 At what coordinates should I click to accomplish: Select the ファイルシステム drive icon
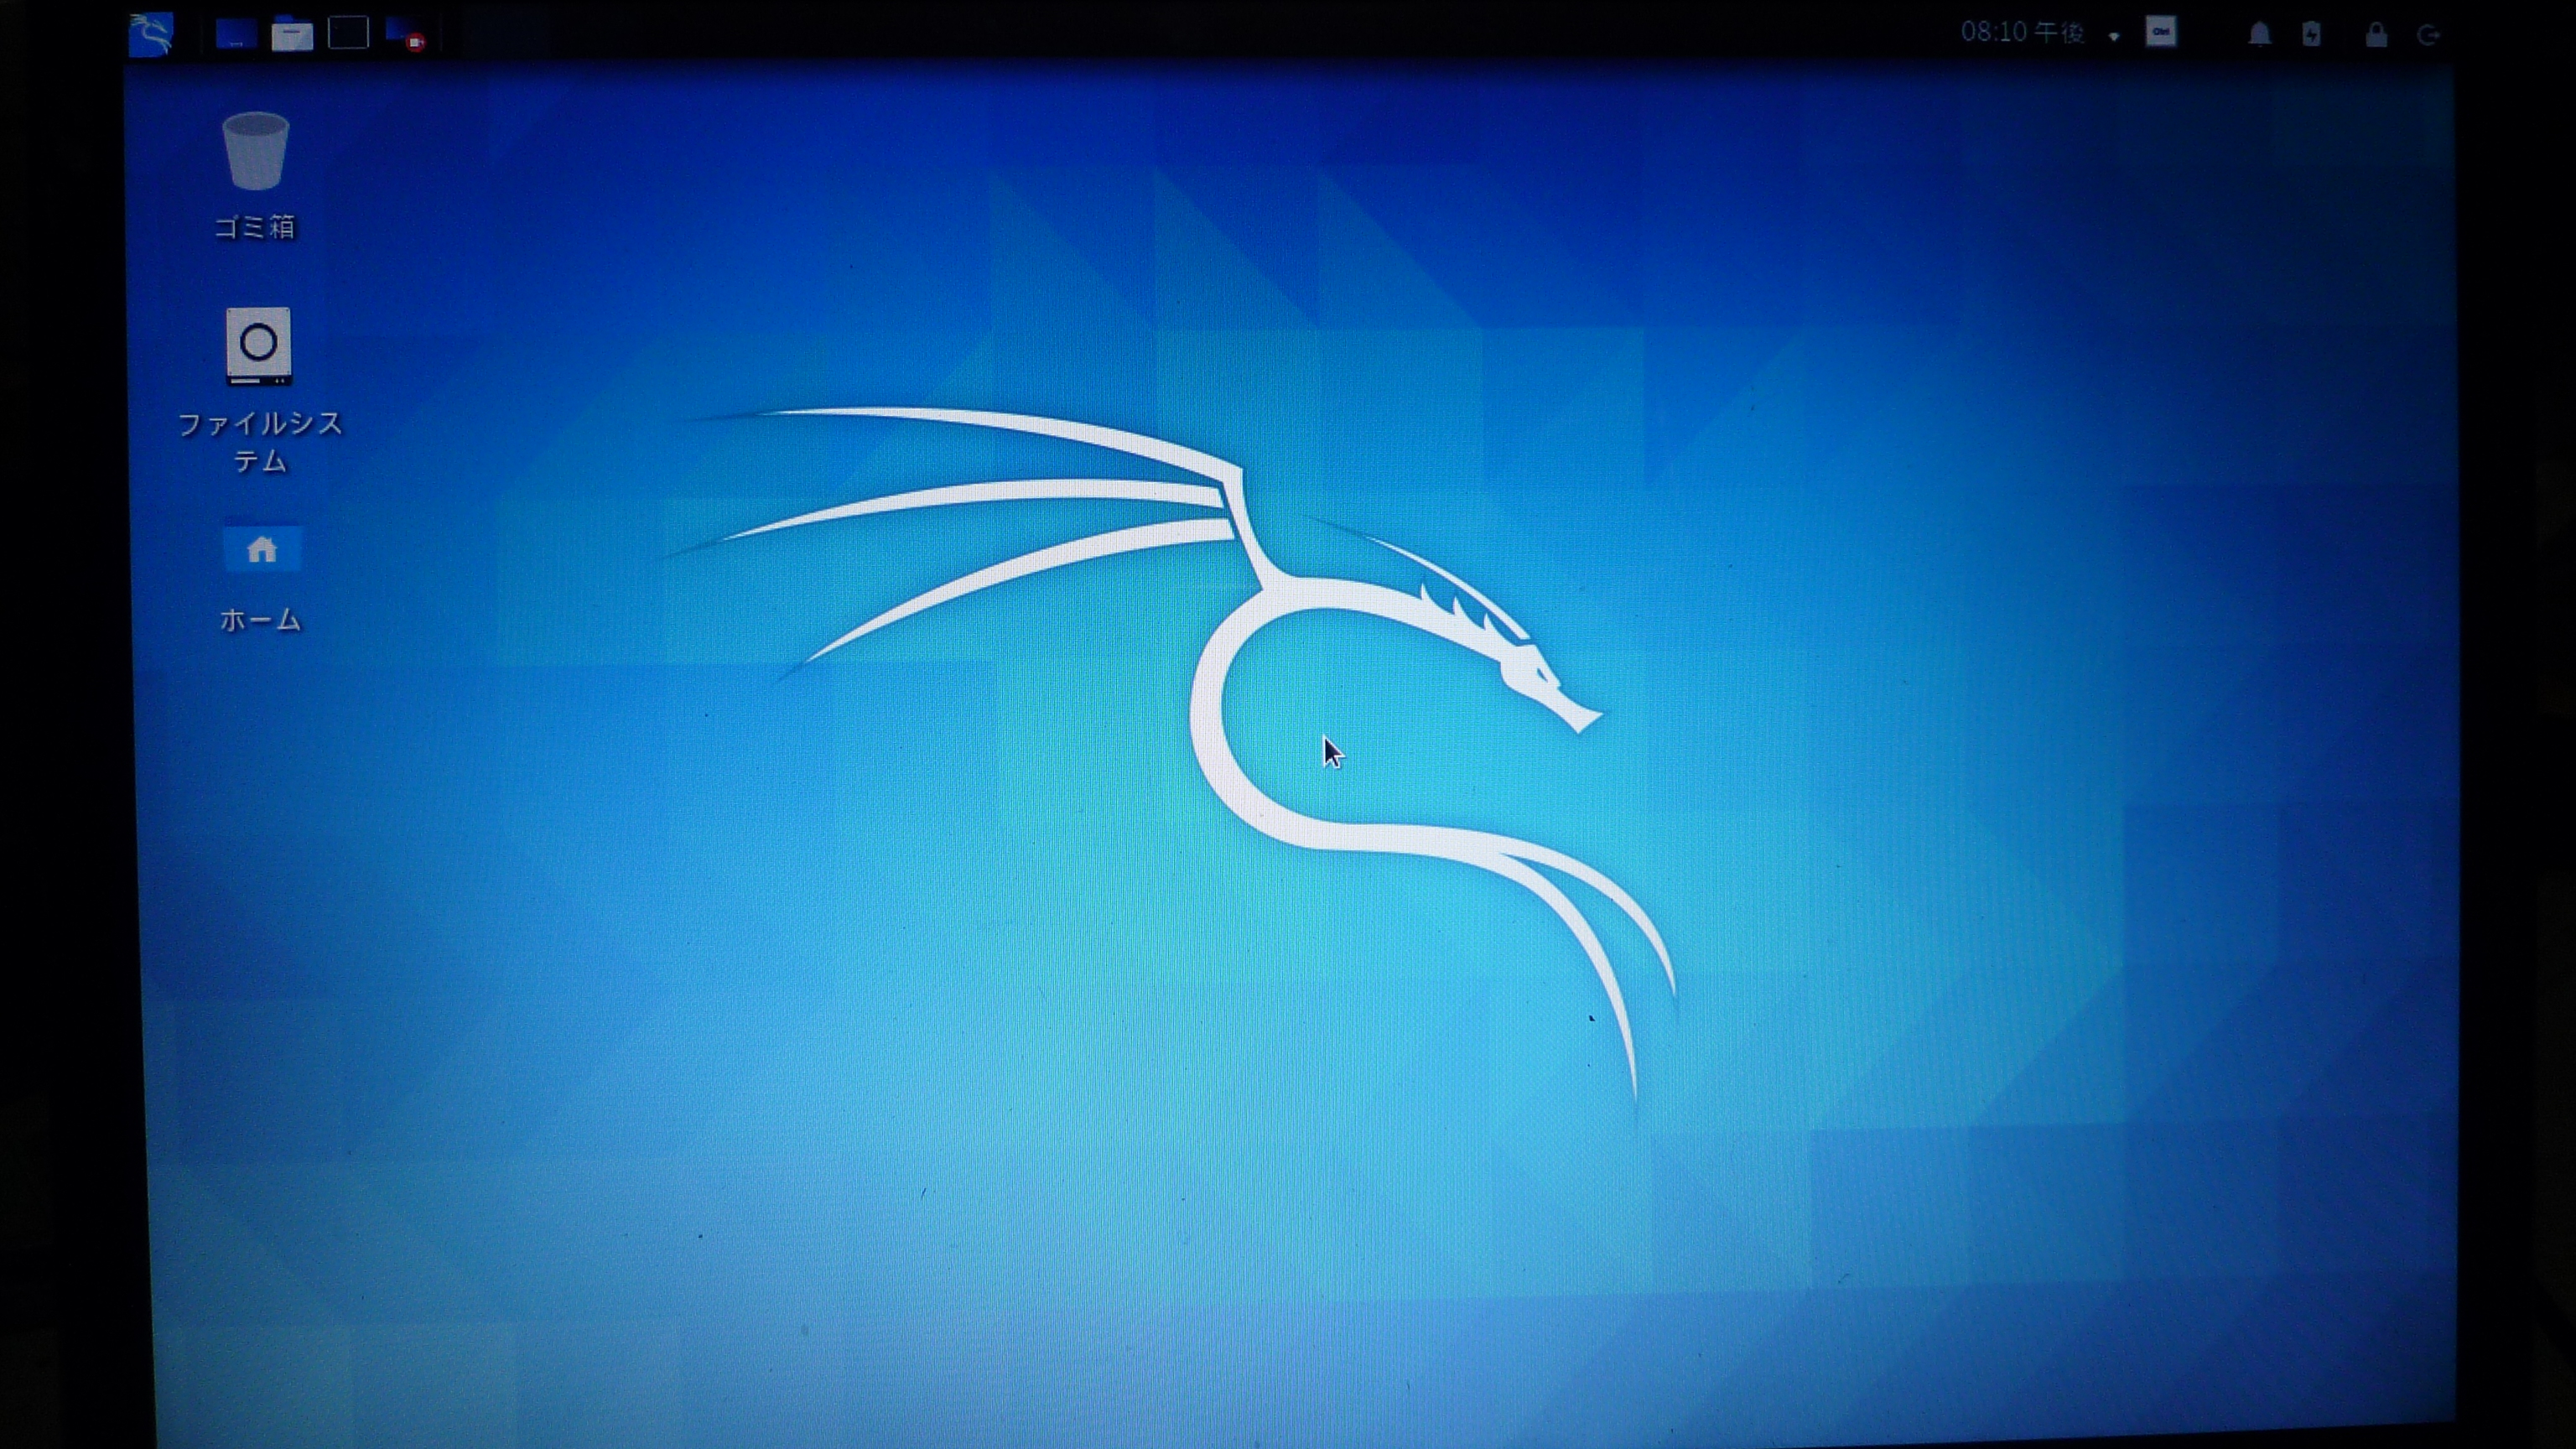(258, 345)
